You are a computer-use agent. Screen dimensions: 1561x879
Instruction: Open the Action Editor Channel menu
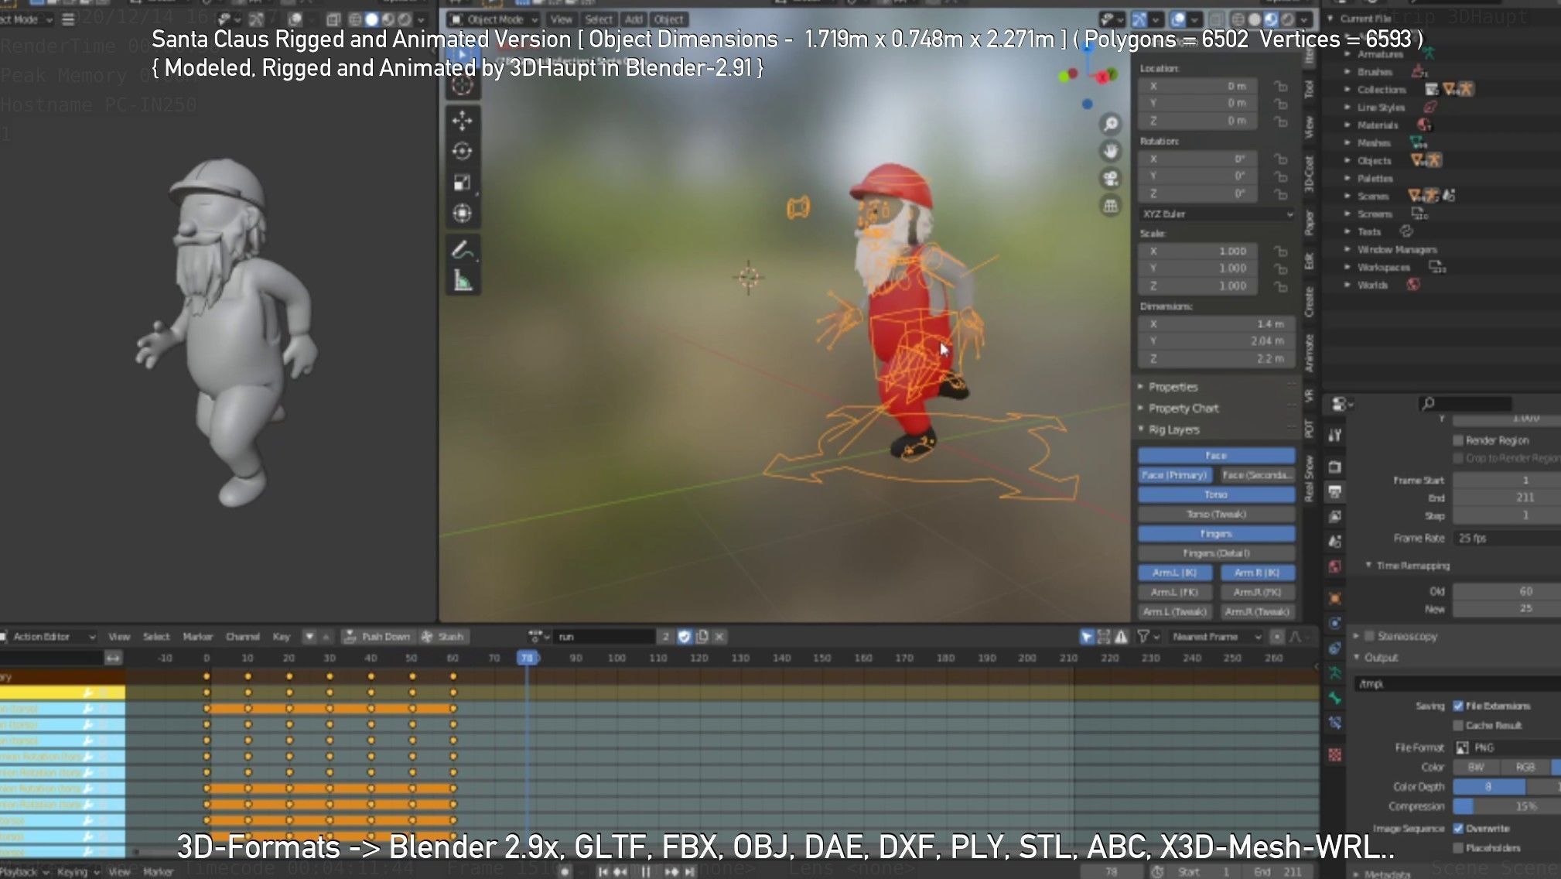(242, 637)
